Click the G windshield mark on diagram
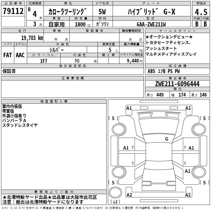Screen dimensions: 211x211 point(167,139)
